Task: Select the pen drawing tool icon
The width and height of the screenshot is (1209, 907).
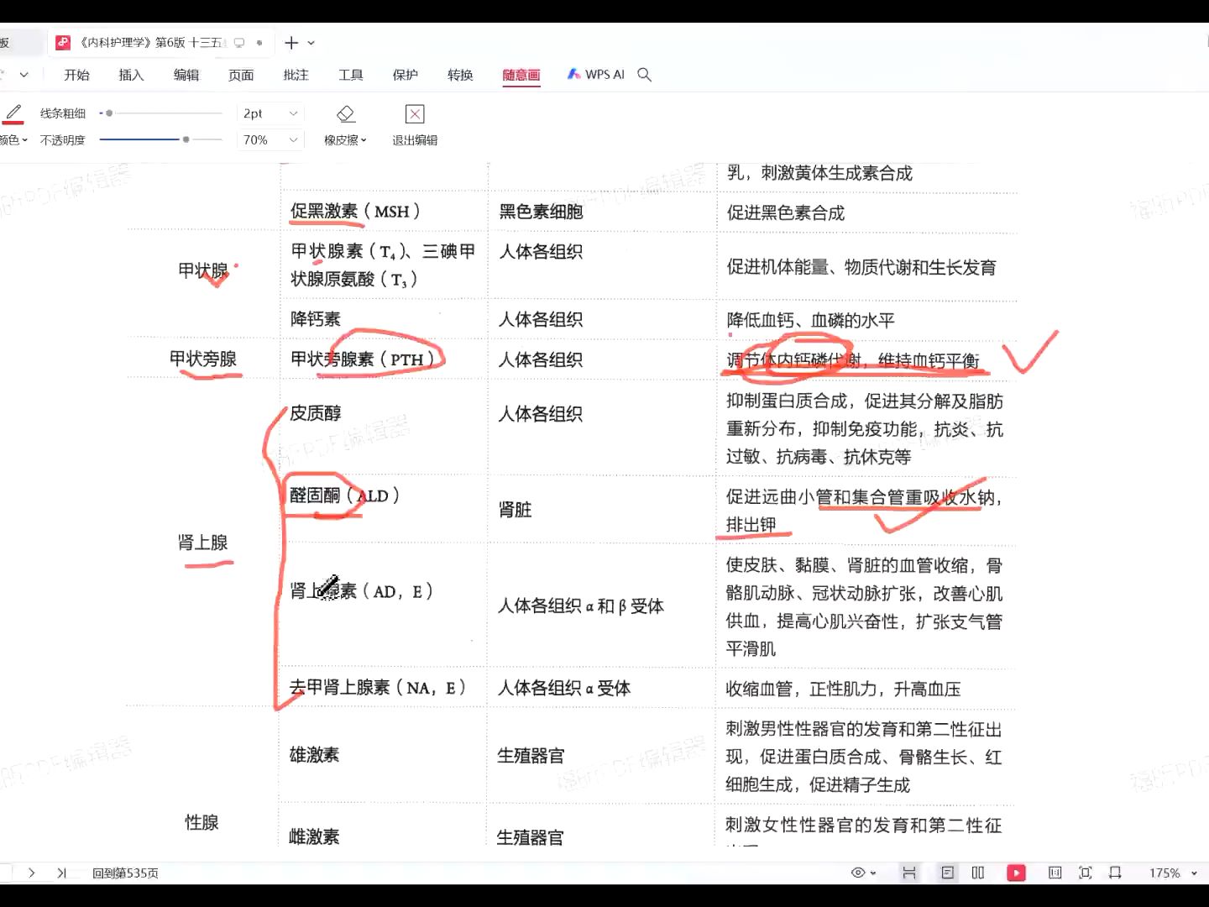Action: click(x=13, y=113)
